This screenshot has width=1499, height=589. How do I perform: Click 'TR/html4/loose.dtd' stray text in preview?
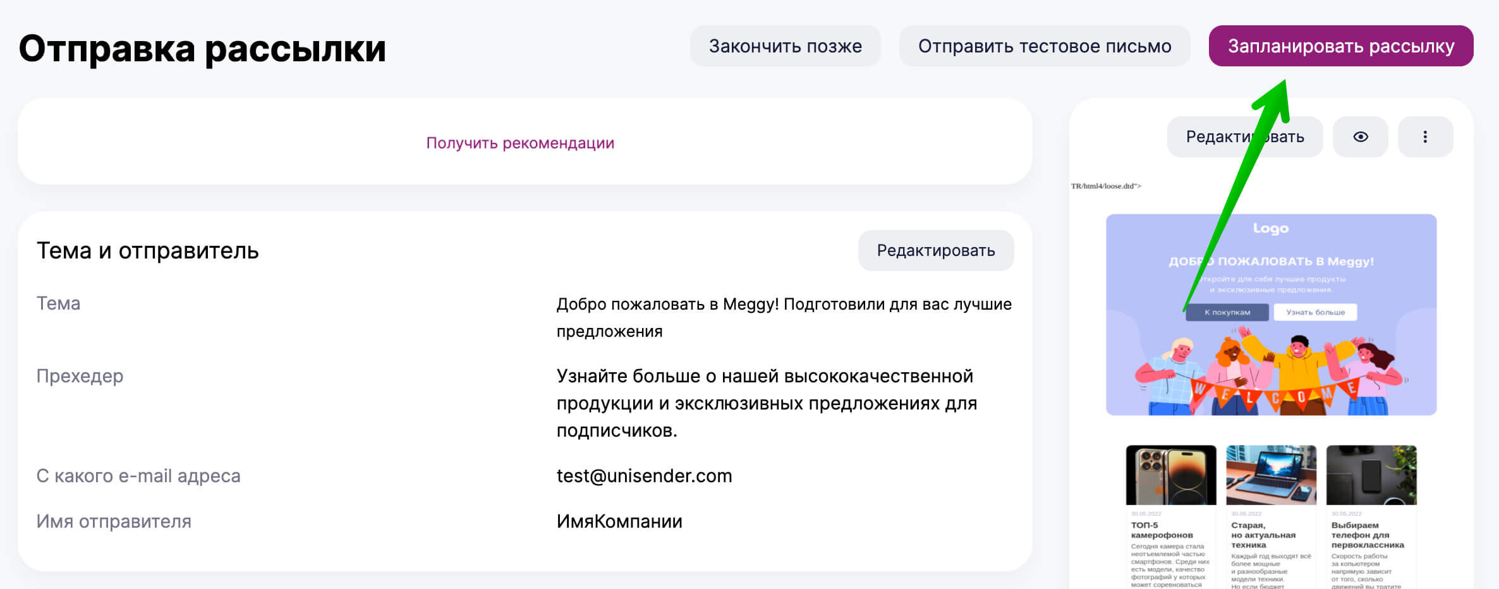coord(1106,186)
